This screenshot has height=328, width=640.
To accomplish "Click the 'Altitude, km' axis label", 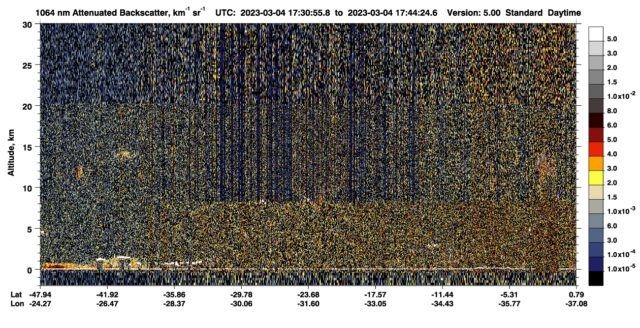I will pyautogui.click(x=11, y=154).
